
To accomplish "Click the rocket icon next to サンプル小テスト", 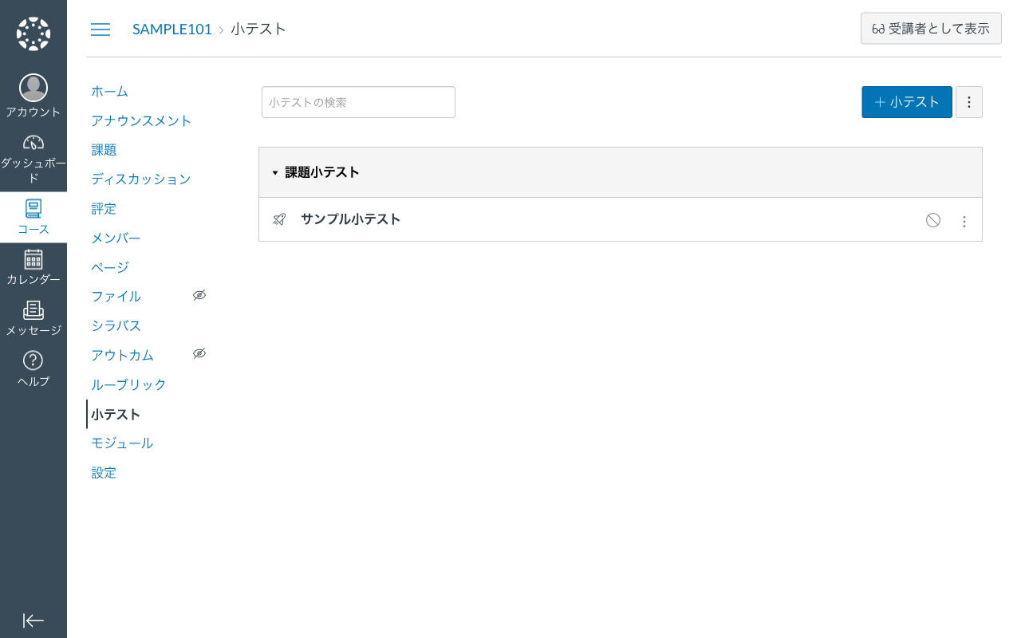I will pos(279,219).
